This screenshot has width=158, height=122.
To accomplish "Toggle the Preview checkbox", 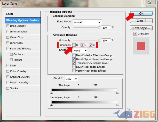I will [135, 34].
